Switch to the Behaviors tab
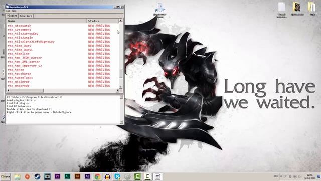This screenshot has width=321, height=181. 26,16
